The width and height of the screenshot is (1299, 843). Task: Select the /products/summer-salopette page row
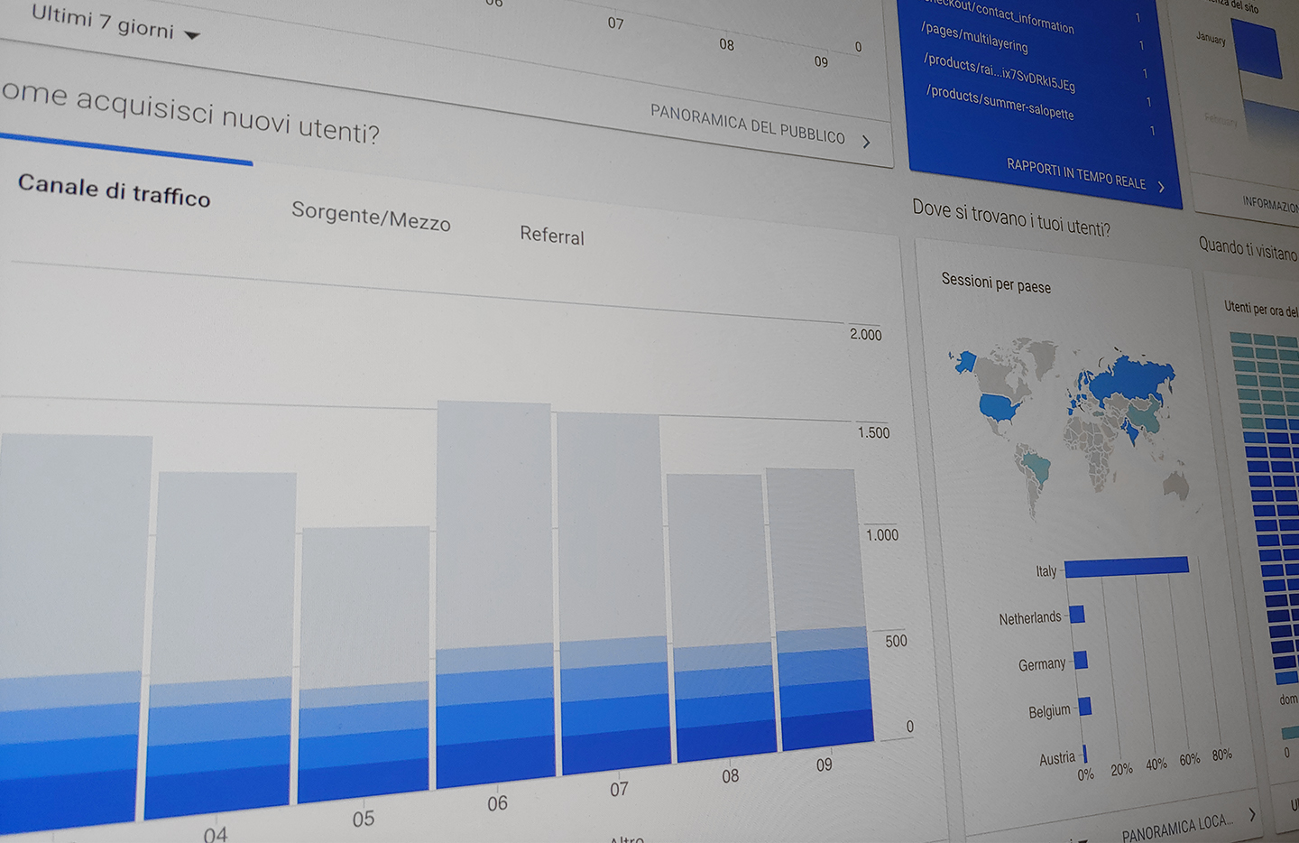(x=1000, y=103)
